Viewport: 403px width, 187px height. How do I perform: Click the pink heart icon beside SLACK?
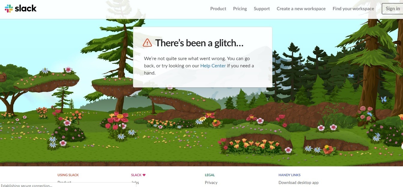tap(144, 175)
